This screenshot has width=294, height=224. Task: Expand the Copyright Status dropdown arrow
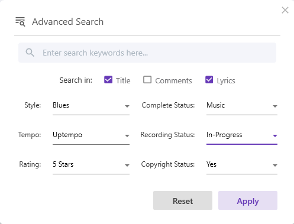pyautogui.click(x=275, y=165)
